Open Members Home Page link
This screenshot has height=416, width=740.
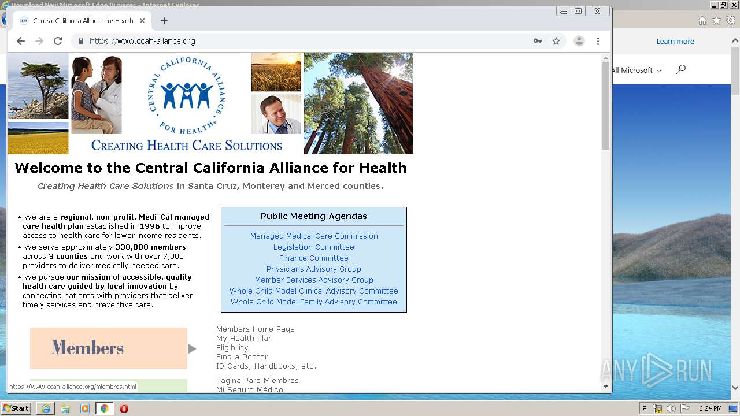[x=256, y=329]
